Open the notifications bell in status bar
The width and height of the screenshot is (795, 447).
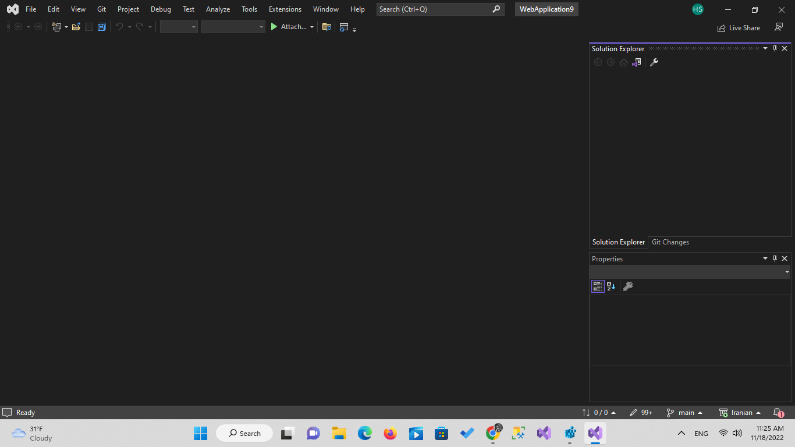pos(778,412)
